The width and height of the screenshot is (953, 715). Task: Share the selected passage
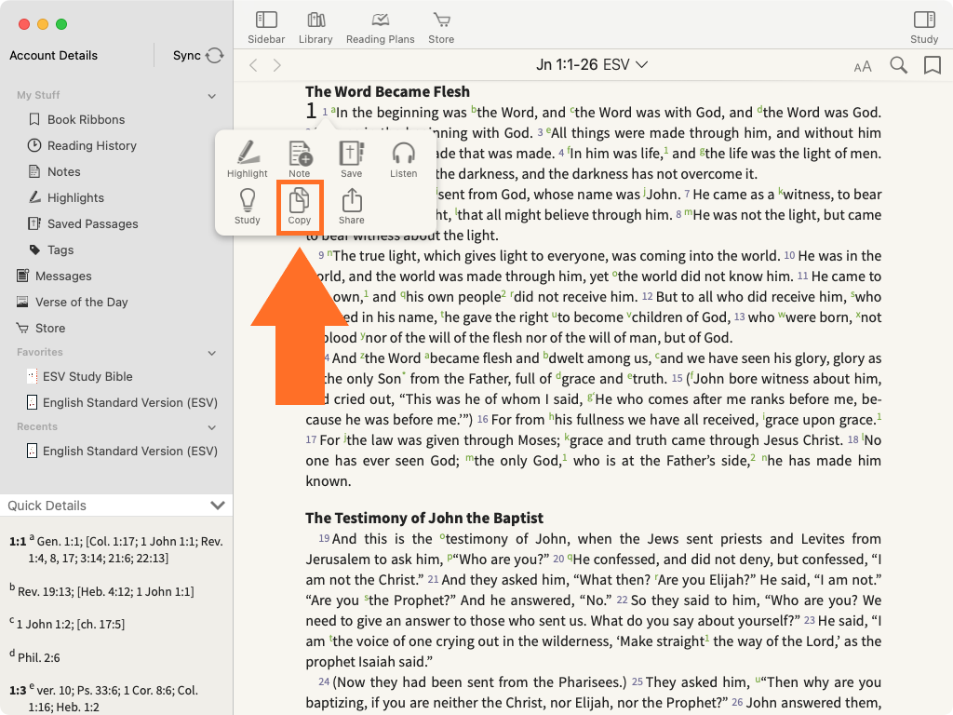coord(351,206)
